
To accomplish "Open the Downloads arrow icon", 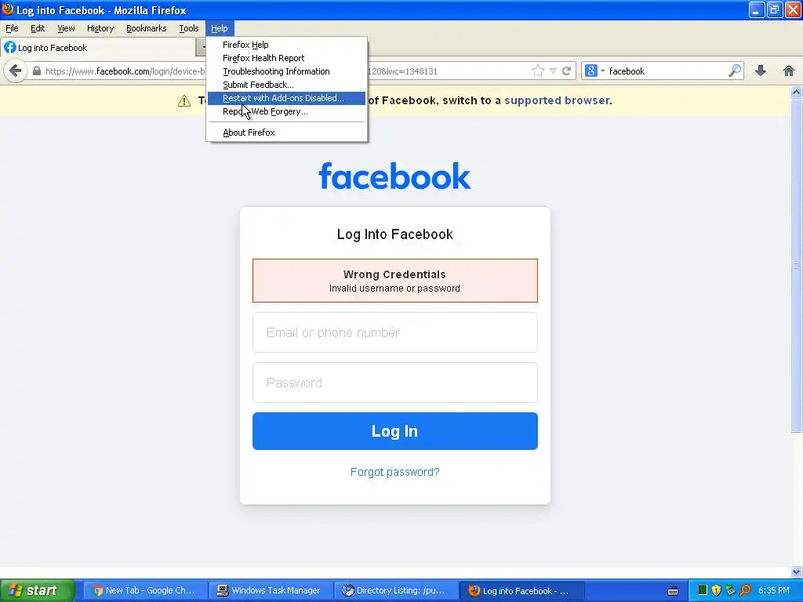I will 761,71.
